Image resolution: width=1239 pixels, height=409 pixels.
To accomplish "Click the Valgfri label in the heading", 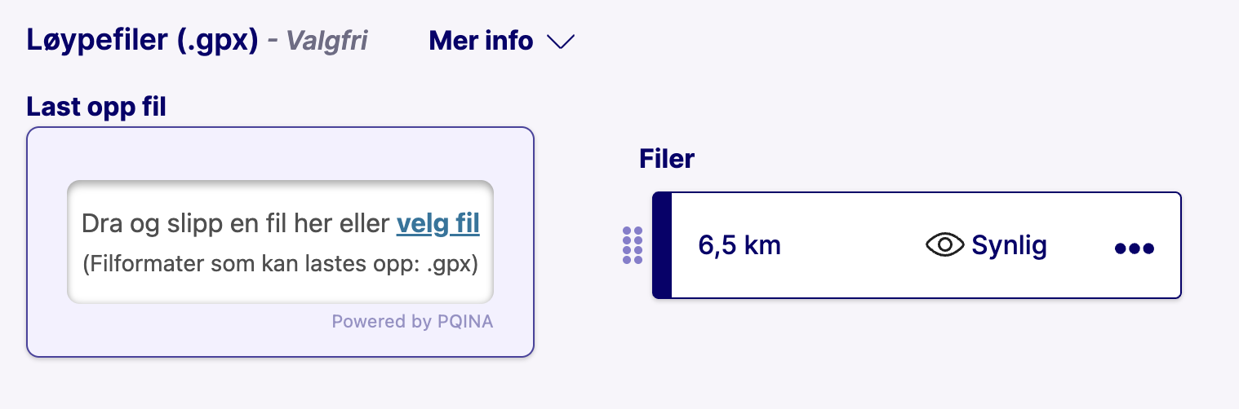I will pyautogui.click(x=325, y=41).
